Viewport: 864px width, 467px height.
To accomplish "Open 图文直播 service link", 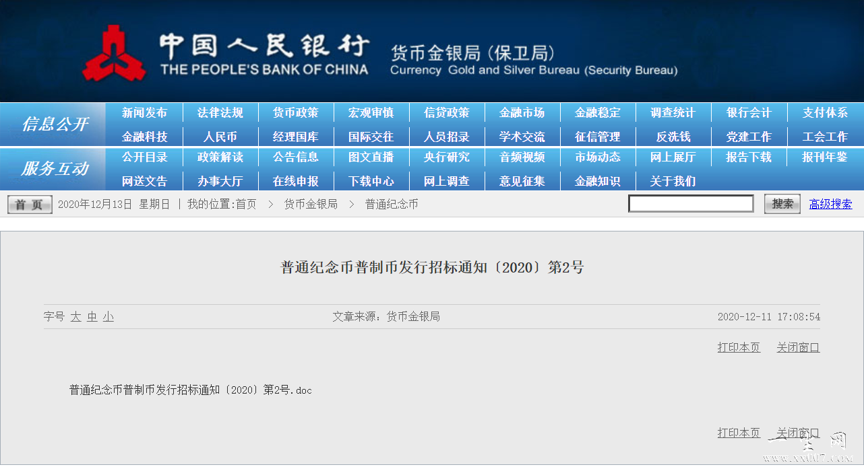I will click(x=371, y=157).
